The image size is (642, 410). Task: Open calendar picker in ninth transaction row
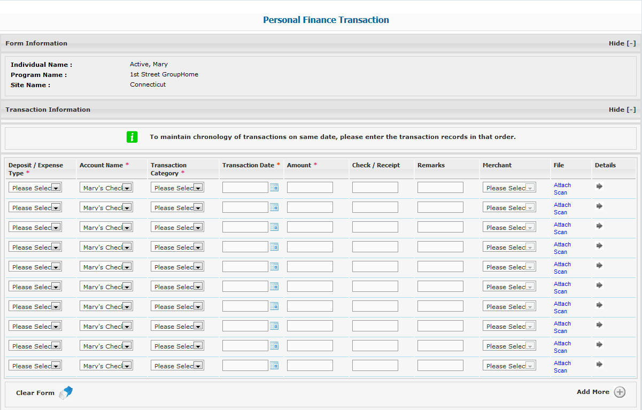point(274,345)
